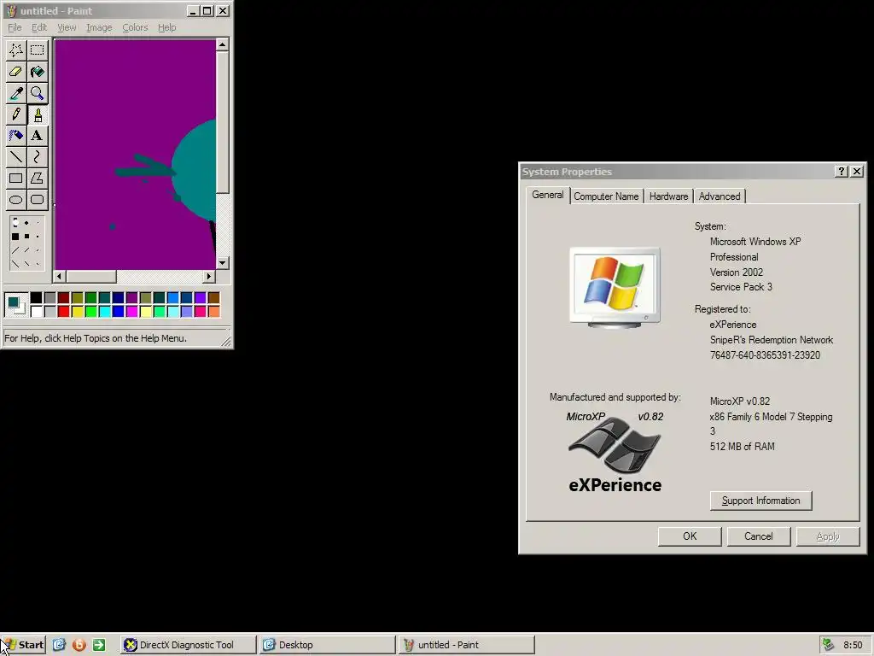
Task: Open the Start menu
Action: tap(23, 645)
